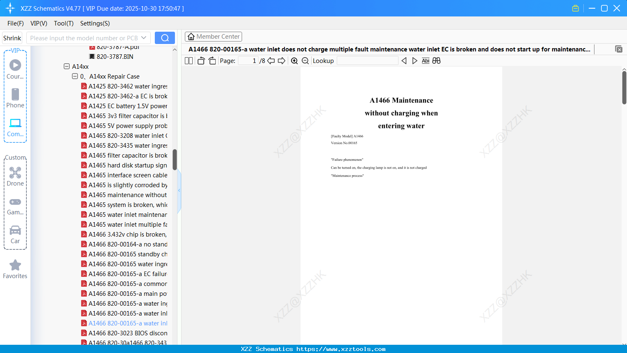Image resolution: width=627 pixels, height=353 pixels.
Task: Close the open document tab
Action: tap(619, 49)
